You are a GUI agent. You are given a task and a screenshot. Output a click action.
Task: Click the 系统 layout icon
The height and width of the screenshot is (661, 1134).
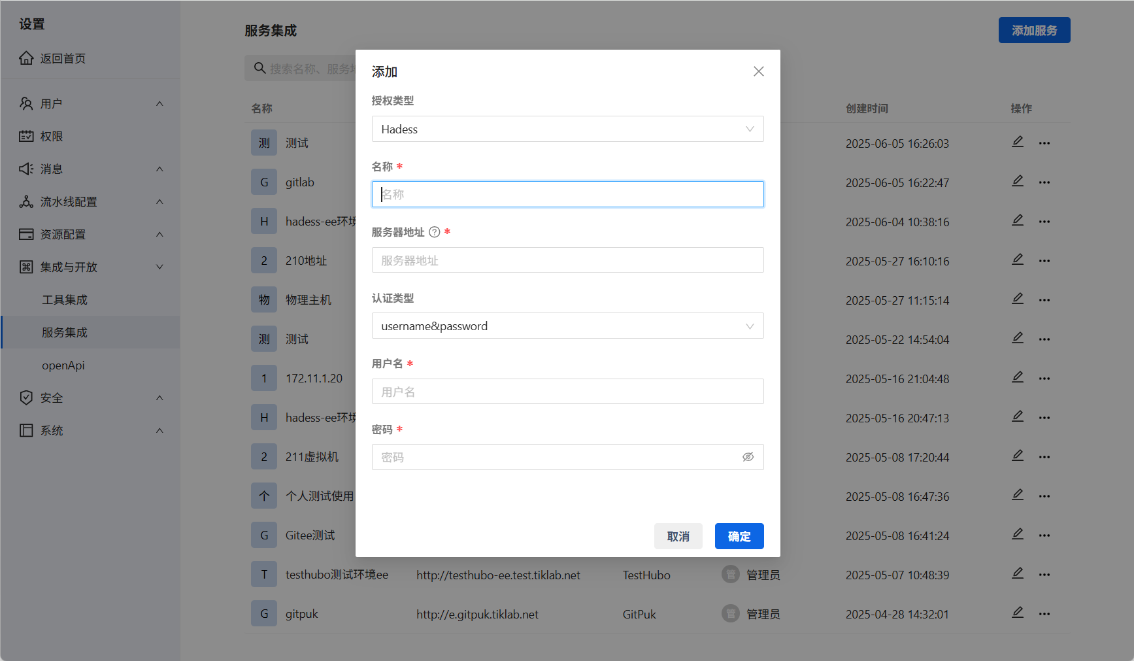(x=26, y=430)
